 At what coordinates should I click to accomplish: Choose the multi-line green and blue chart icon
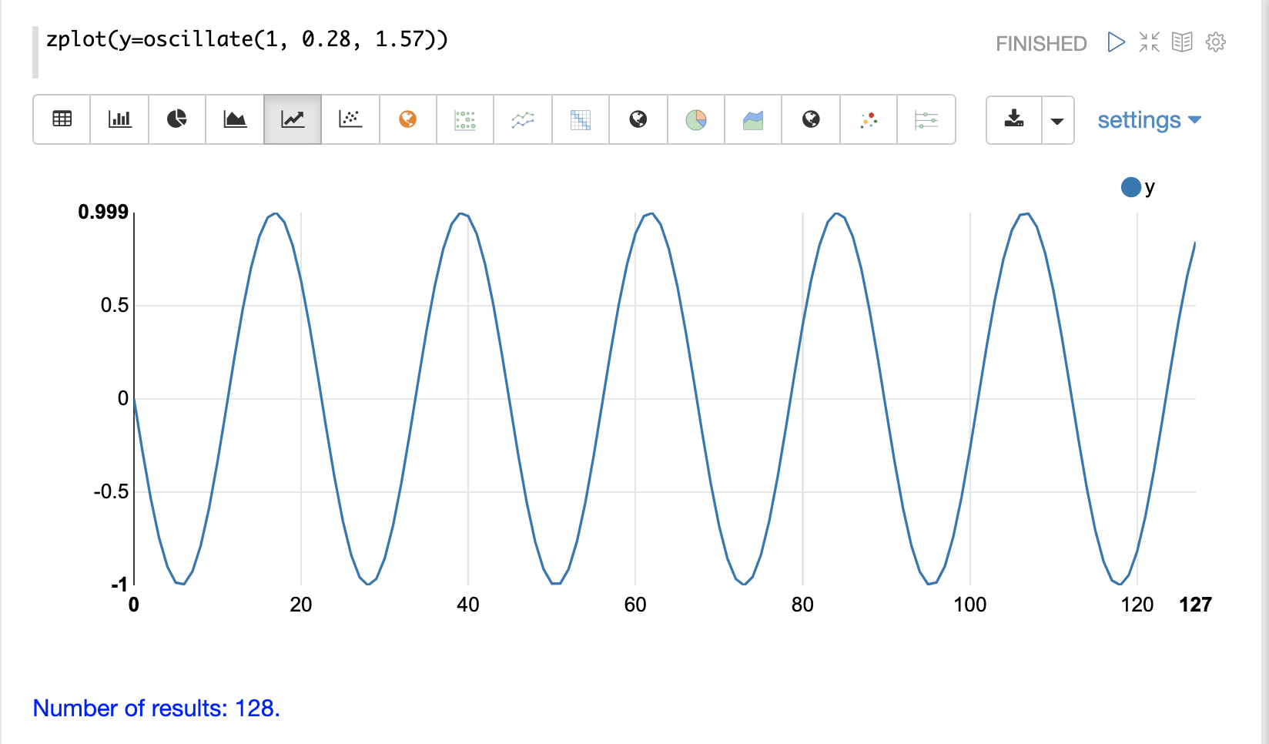pyautogui.click(x=523, y=119)
